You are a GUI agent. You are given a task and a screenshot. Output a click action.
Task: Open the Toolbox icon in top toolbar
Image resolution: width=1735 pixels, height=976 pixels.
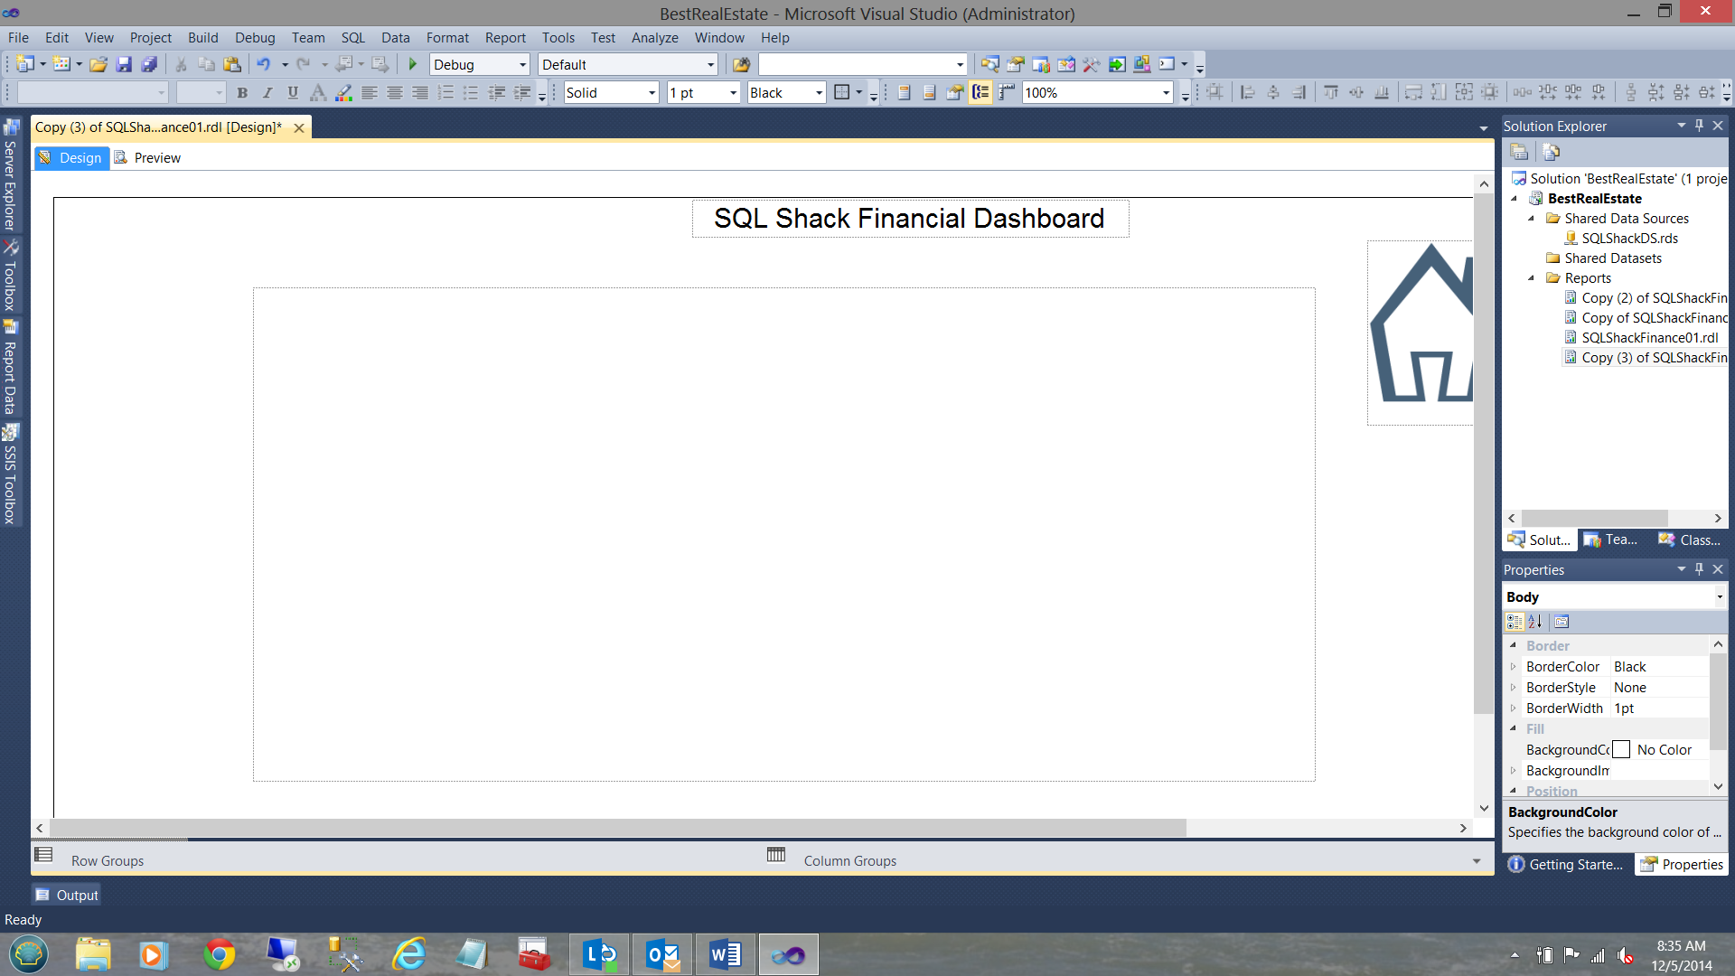(1091, 64)
